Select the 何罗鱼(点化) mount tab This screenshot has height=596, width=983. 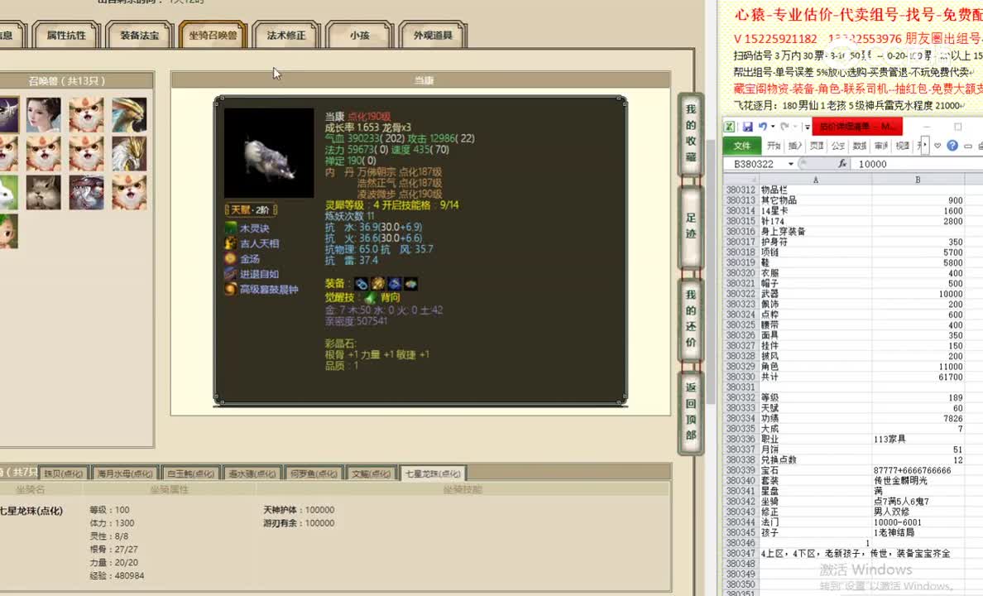(x=314, y=473)
